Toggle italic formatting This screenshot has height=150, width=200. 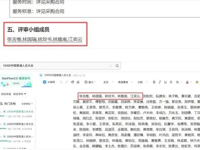(160, 82)
